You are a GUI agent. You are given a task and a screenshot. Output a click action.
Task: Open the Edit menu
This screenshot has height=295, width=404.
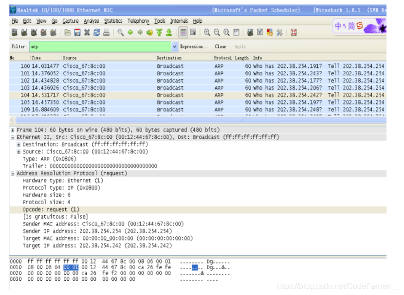27,21
